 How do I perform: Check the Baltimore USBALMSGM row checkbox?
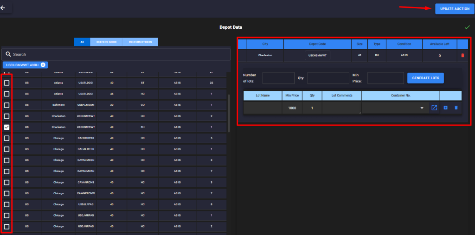pos(6,105)
